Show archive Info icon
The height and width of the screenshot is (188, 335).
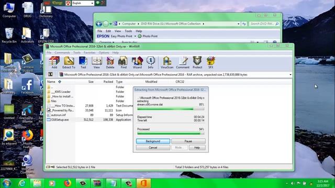[151, 63]
